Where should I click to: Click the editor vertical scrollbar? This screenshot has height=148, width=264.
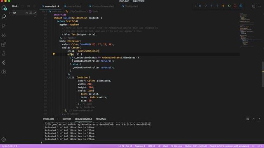(263, 74)
